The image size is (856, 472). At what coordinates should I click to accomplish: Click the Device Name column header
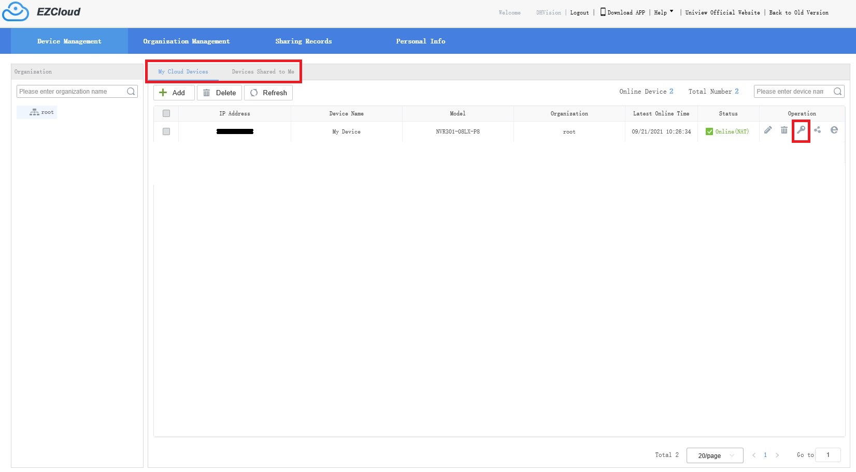347,113
